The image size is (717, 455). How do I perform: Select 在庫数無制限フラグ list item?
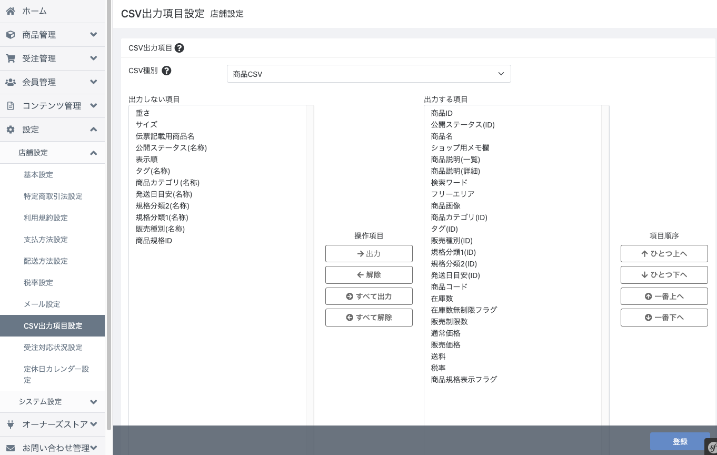(x=513, y=310)
